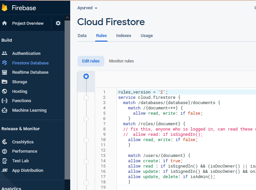Open Performance in sidebar
The height and width of the screenshot is (190, 256).
[25, 151]
